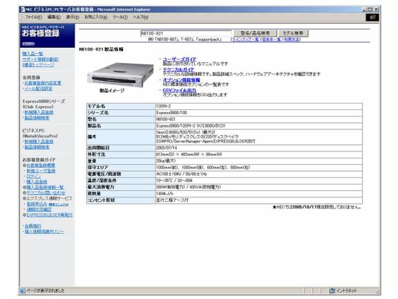Open the CSVファイル出力 link

tap(179, 90)
